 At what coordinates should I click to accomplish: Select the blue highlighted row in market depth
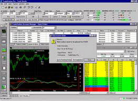click(x=97, y=86)
